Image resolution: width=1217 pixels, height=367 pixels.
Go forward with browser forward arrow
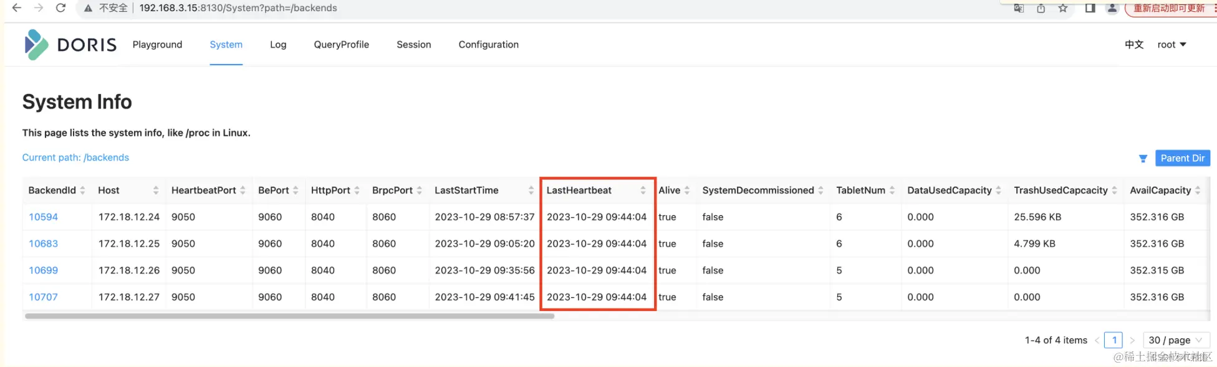[39, 8]
